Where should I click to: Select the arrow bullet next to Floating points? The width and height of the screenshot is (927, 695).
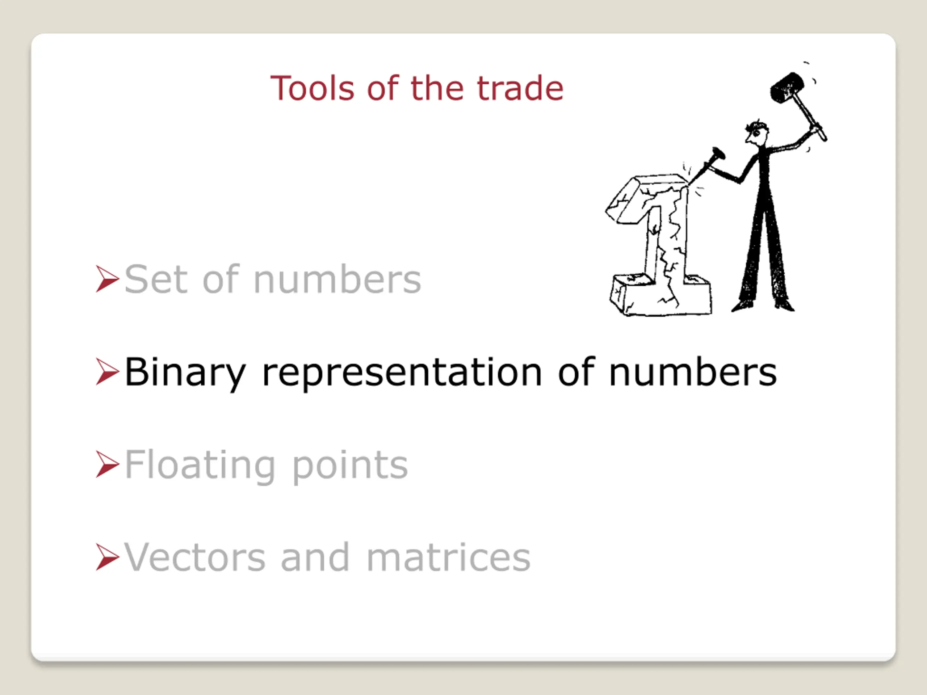108,464
